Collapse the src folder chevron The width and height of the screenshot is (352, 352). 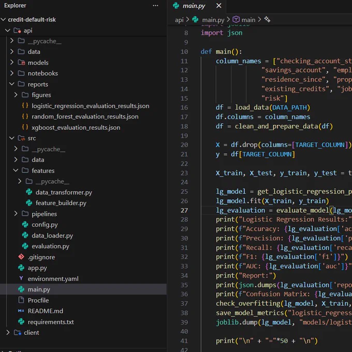coord(12,138)
